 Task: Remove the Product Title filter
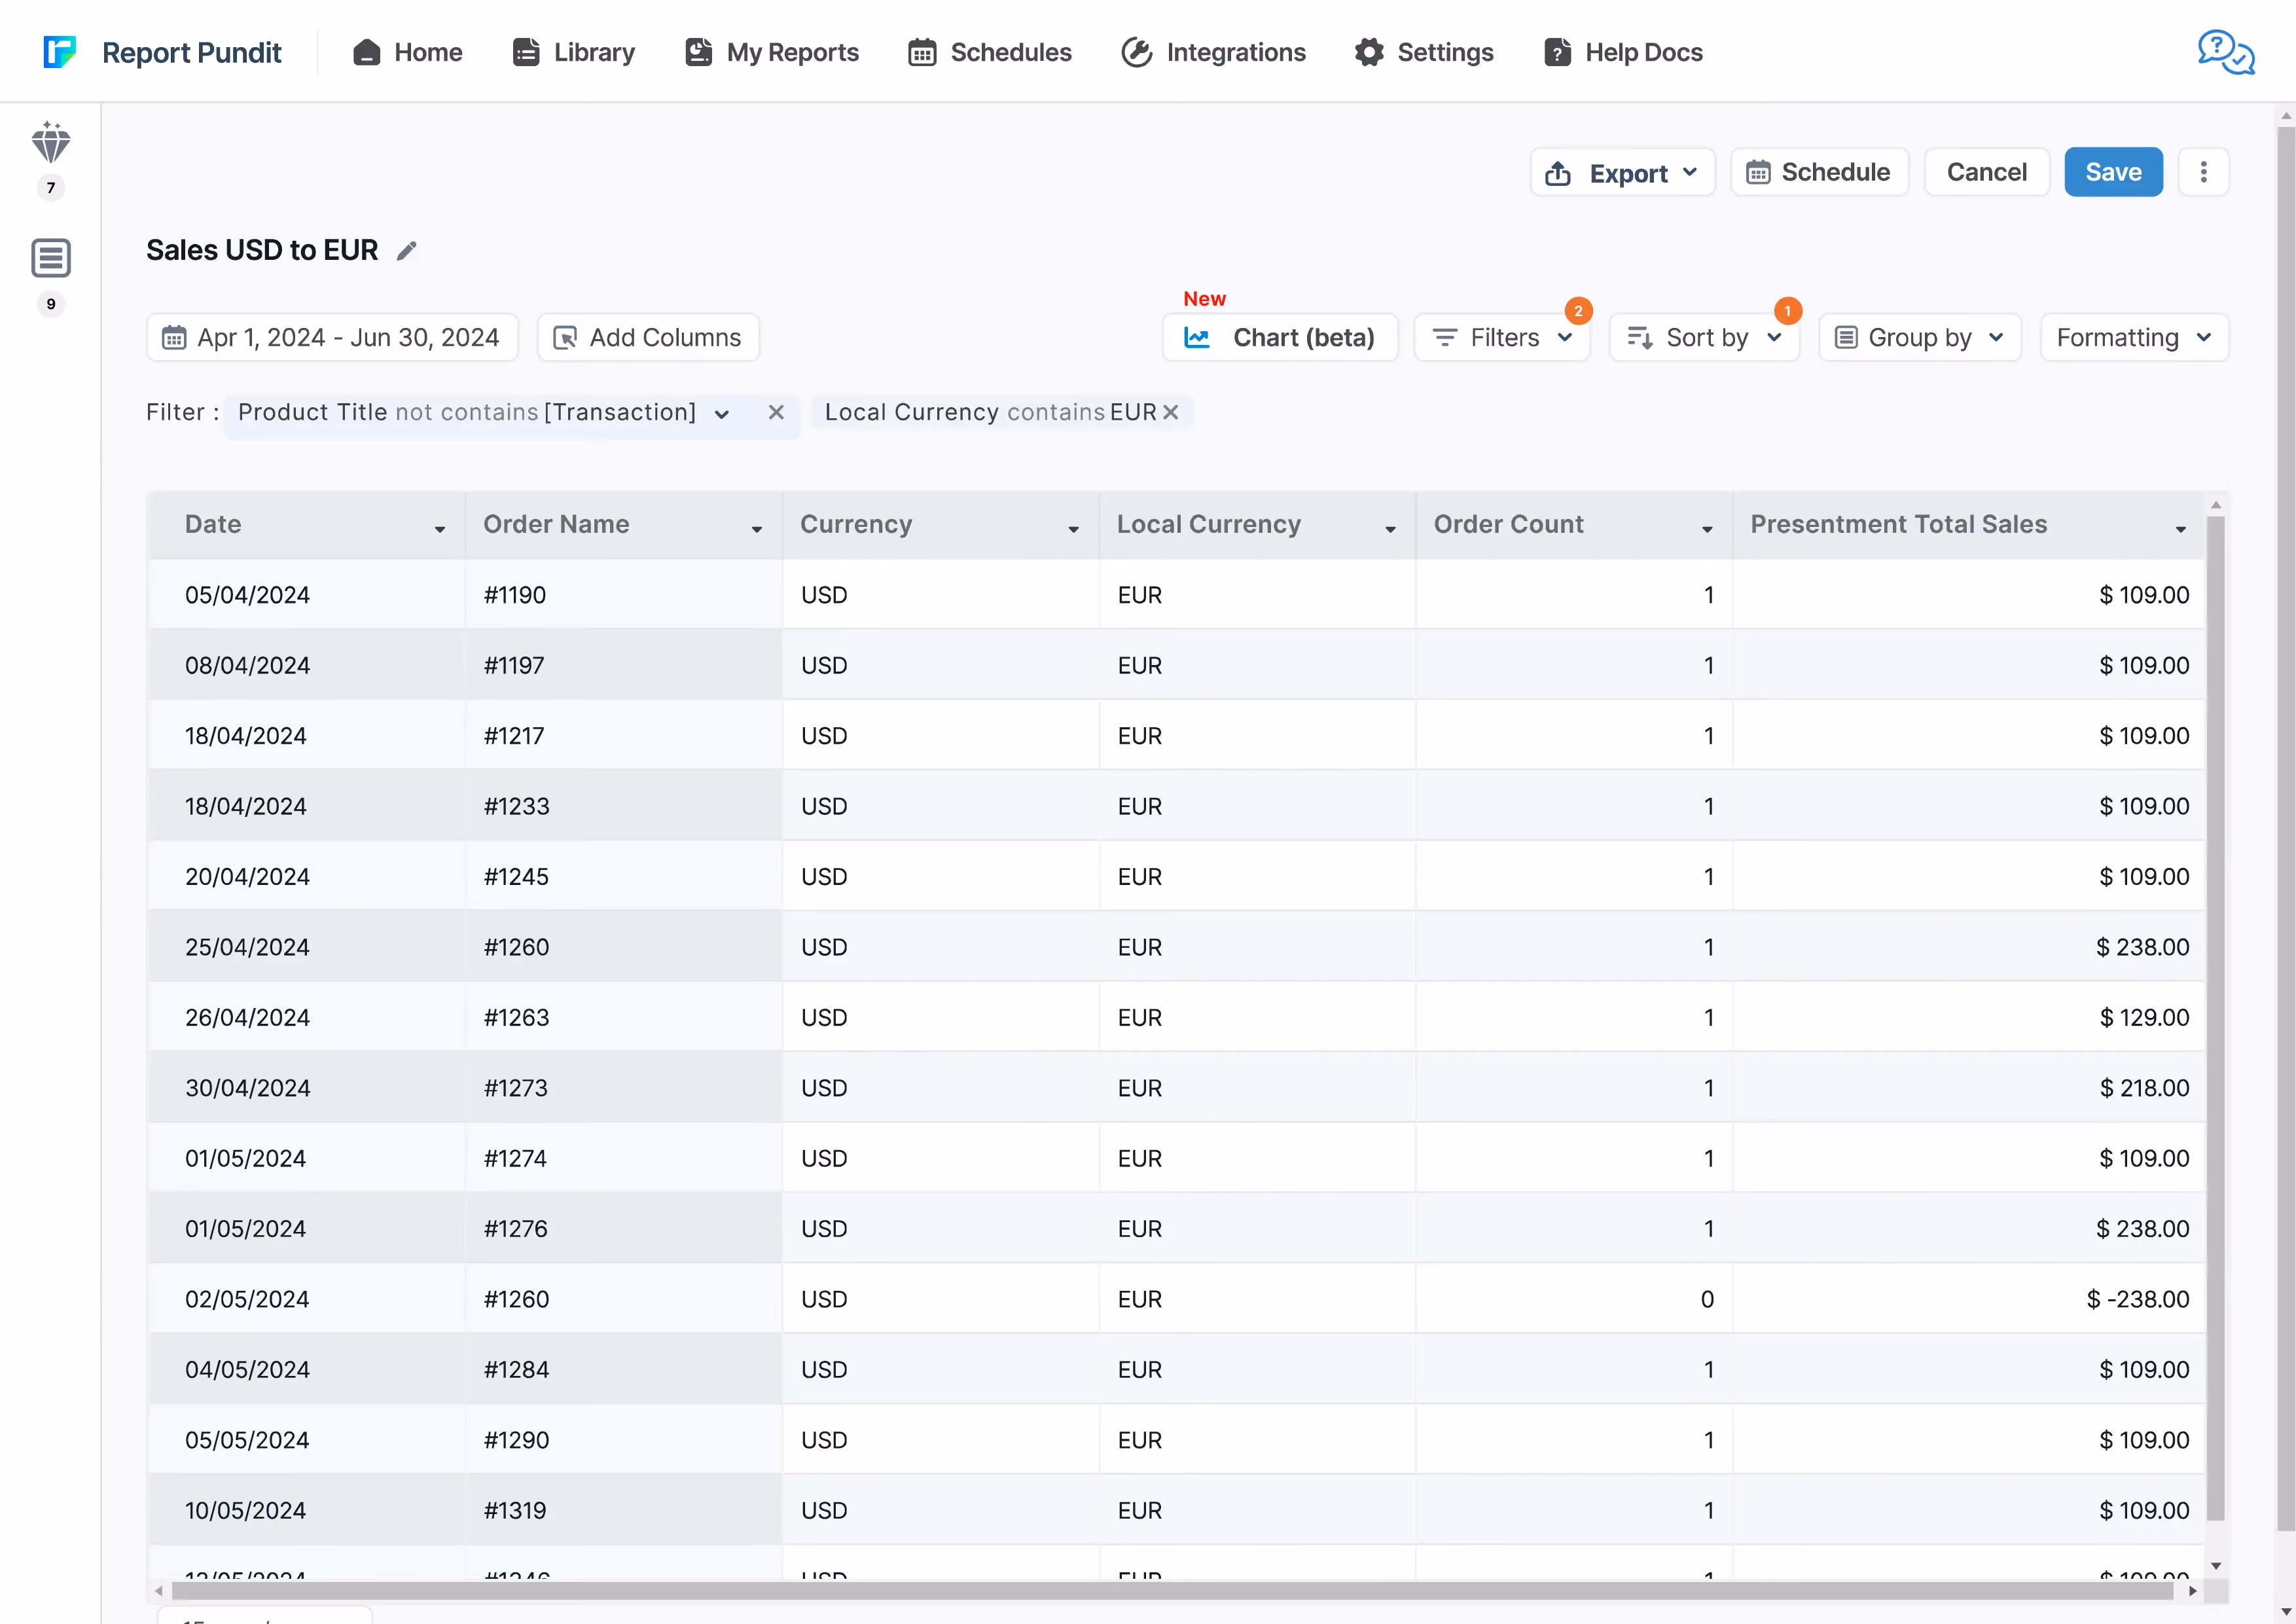(x=776, y=412)
